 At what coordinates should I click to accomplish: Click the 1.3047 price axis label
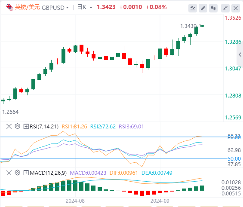(233, 69)
